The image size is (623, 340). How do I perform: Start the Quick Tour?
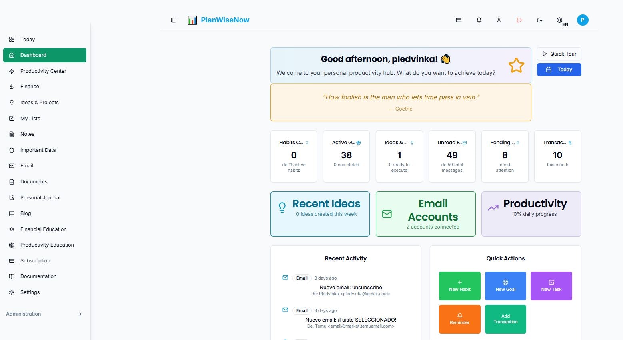click(559, 54)
